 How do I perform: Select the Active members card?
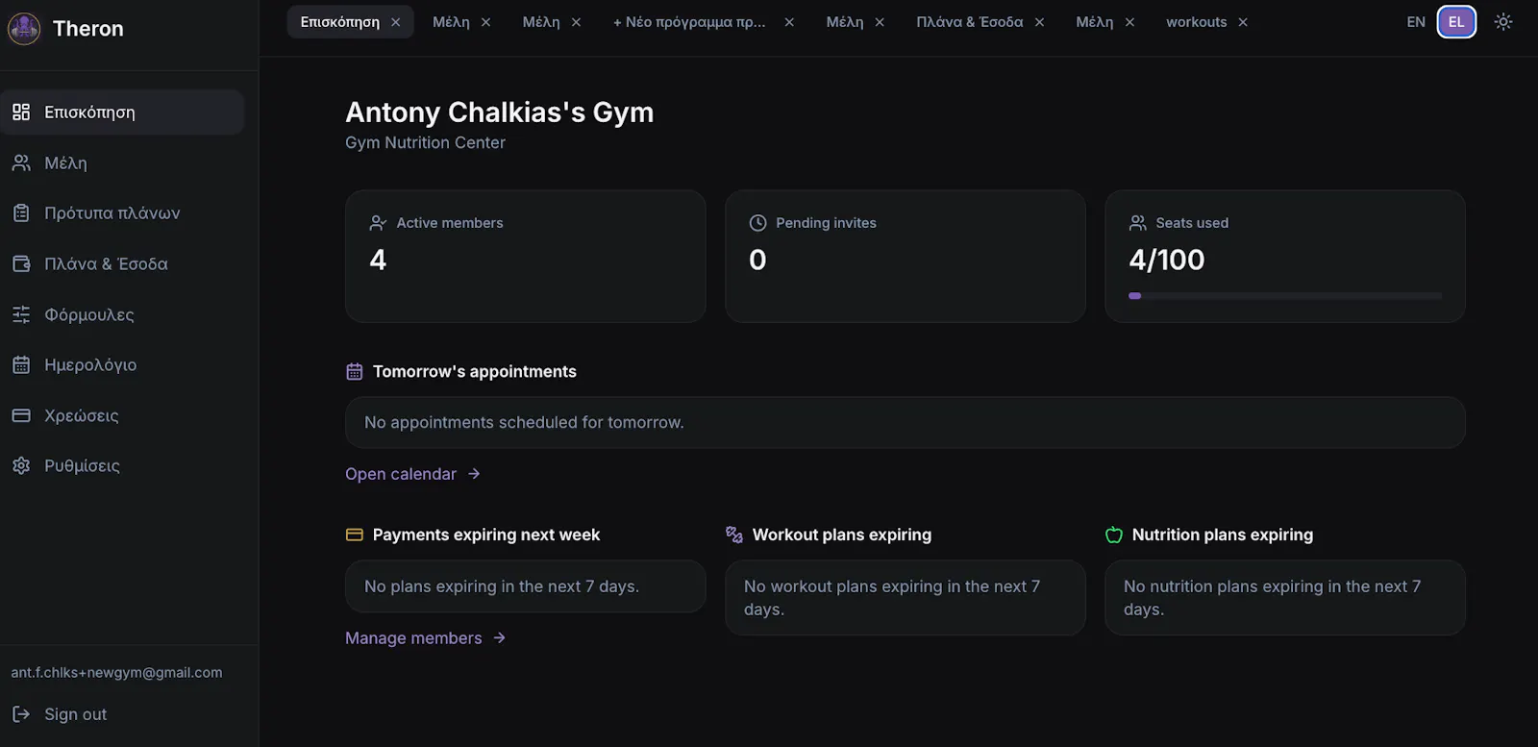(526, 256)
